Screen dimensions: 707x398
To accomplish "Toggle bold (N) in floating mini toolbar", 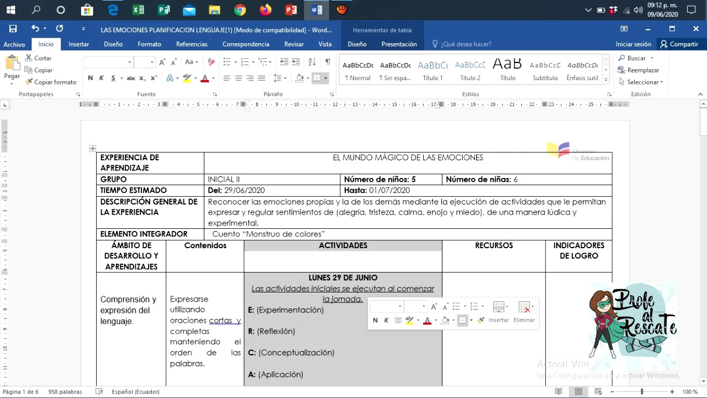I will pyautogui.click(x=376, y=320).
